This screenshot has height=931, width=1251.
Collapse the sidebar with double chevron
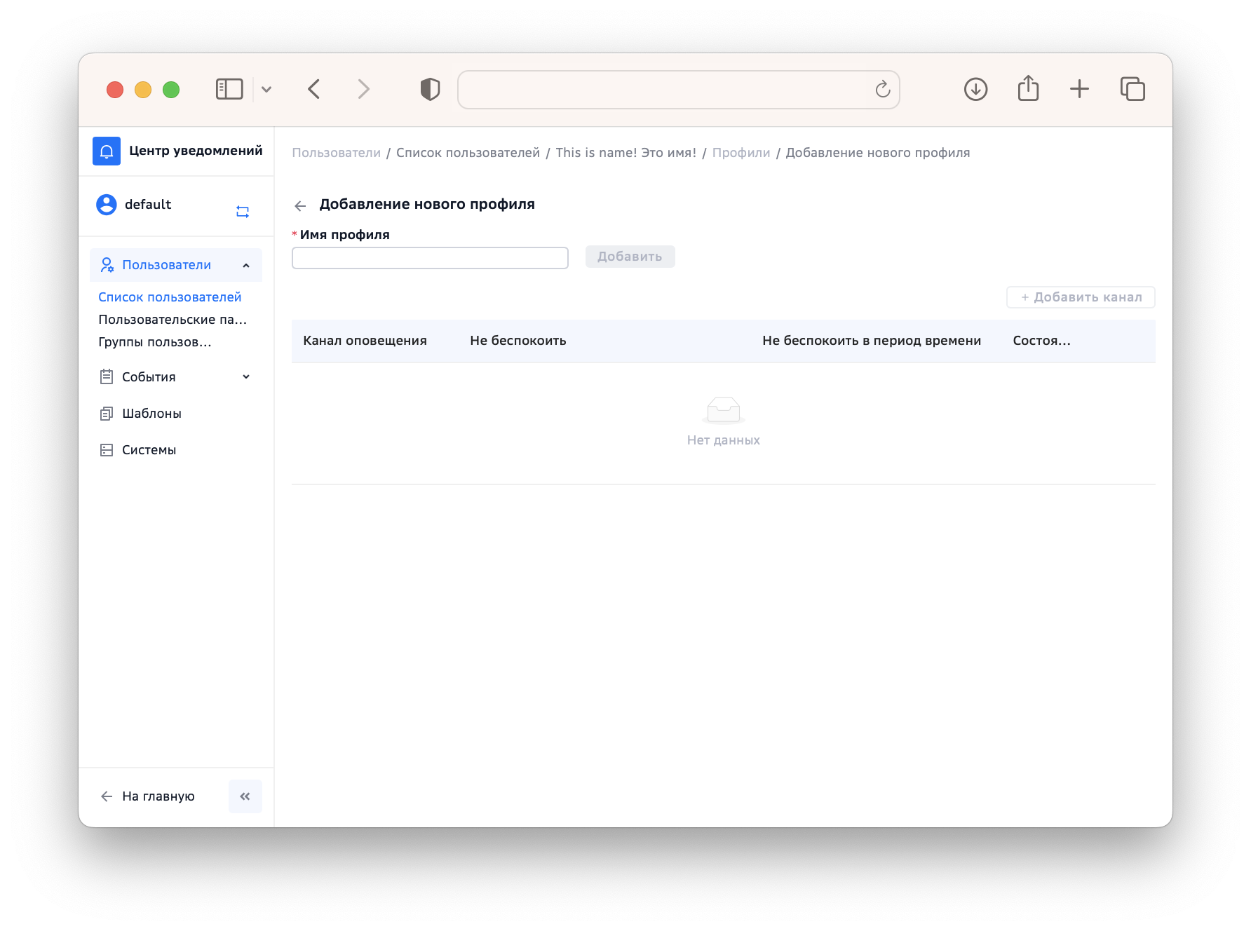[245, 796]
